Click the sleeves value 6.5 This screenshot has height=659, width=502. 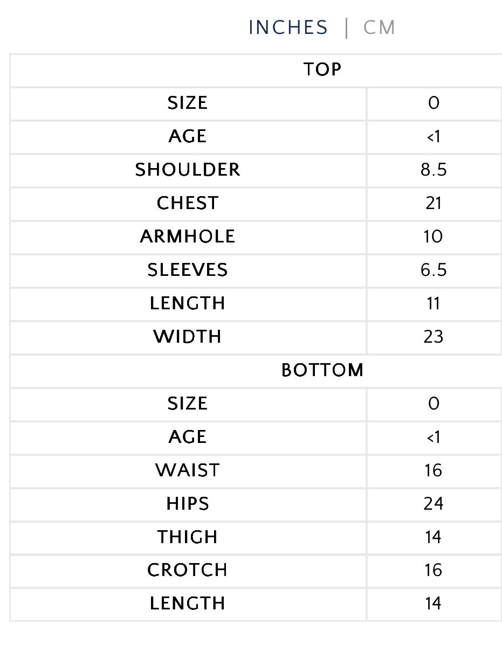(x=434, y=270)
